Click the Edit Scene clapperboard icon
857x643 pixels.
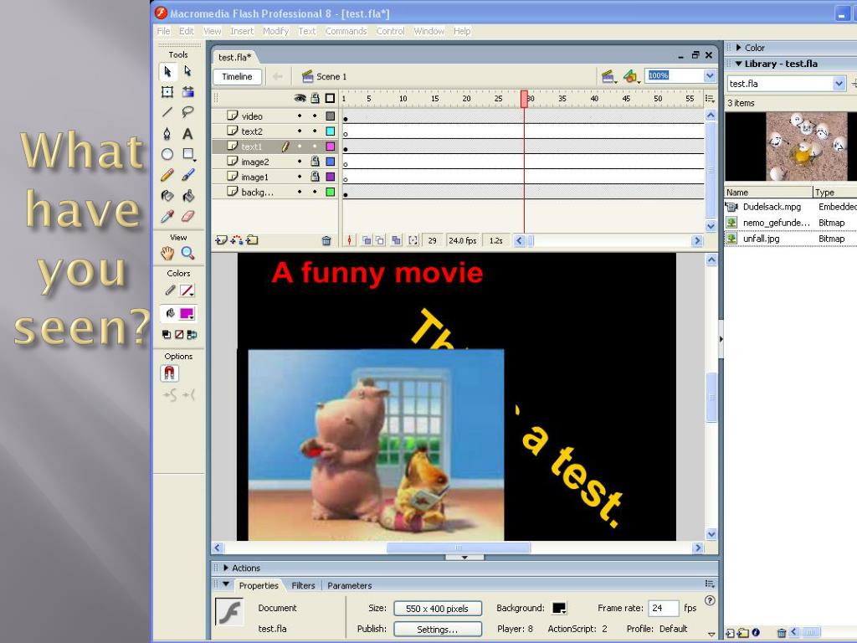coord(608,76)
